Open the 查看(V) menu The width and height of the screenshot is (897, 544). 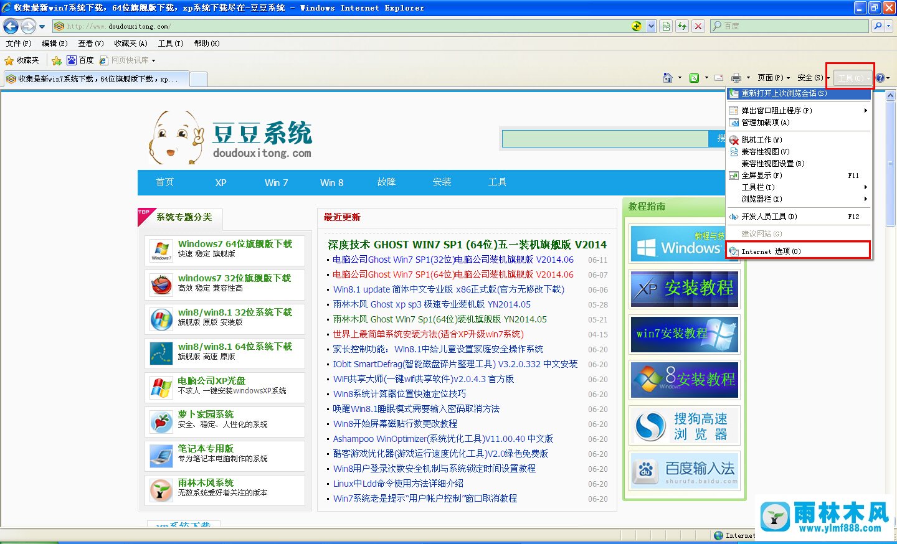(91, 44)
